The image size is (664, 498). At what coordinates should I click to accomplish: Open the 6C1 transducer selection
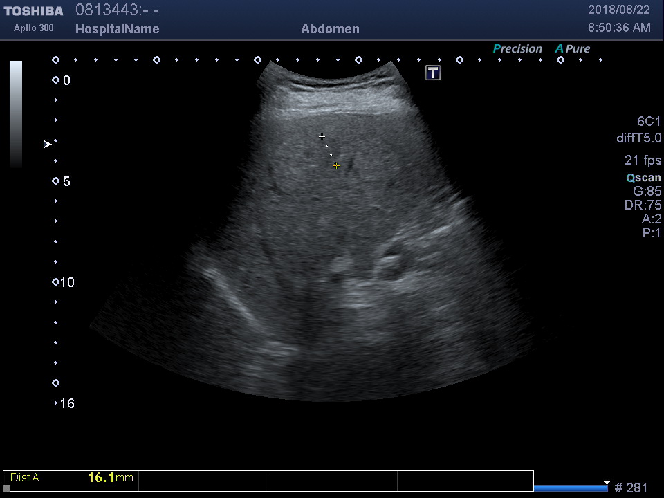click(x=649, y=122)
